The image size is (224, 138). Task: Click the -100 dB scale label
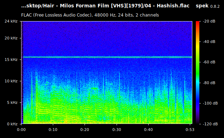[x=210, y=103]
